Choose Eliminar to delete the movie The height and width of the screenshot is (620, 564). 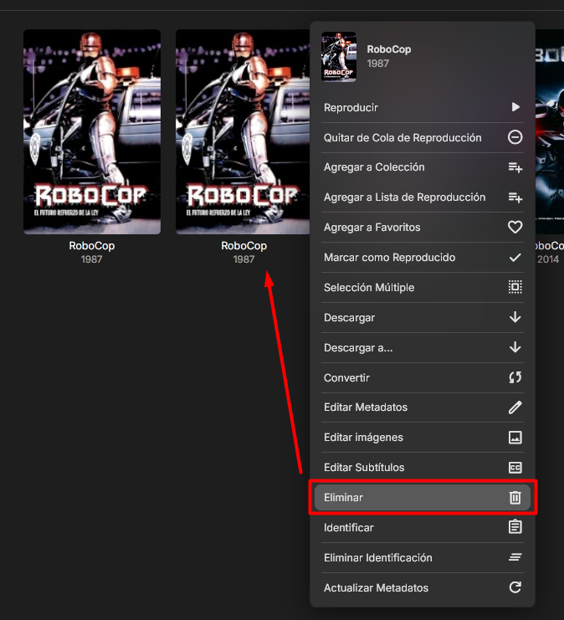423,498
